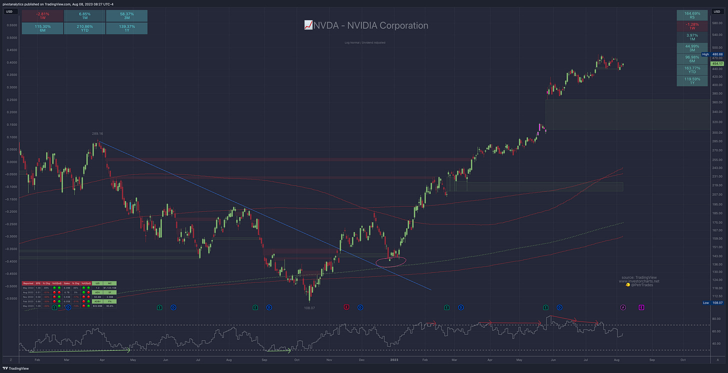
Task: Click the earnings E marker near March 2023
Action: pos(447,307)
